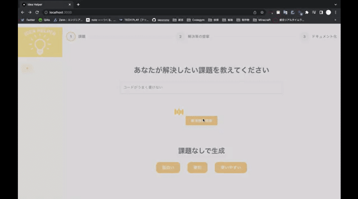The height and width of the screenshot is (199, 358).
Task: Click the heading あなたが解決したい課題を教えてください
Action: (201, 70)
